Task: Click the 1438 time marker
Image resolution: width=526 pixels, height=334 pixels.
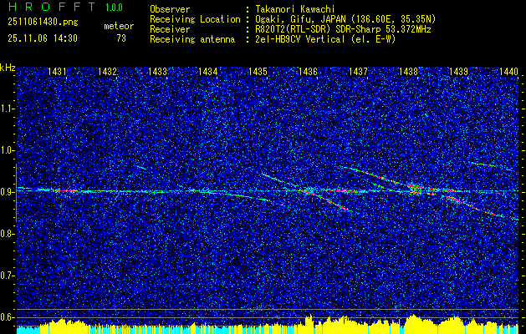Action: click(x=408, y=71)
